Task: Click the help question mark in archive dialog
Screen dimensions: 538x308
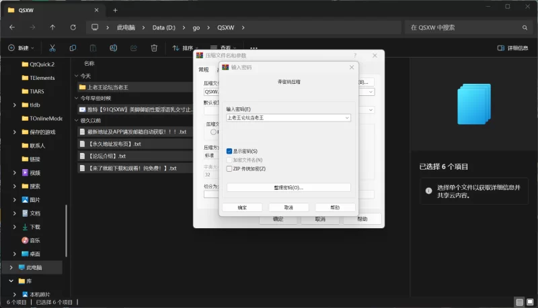Action: (x=355, y=56)
